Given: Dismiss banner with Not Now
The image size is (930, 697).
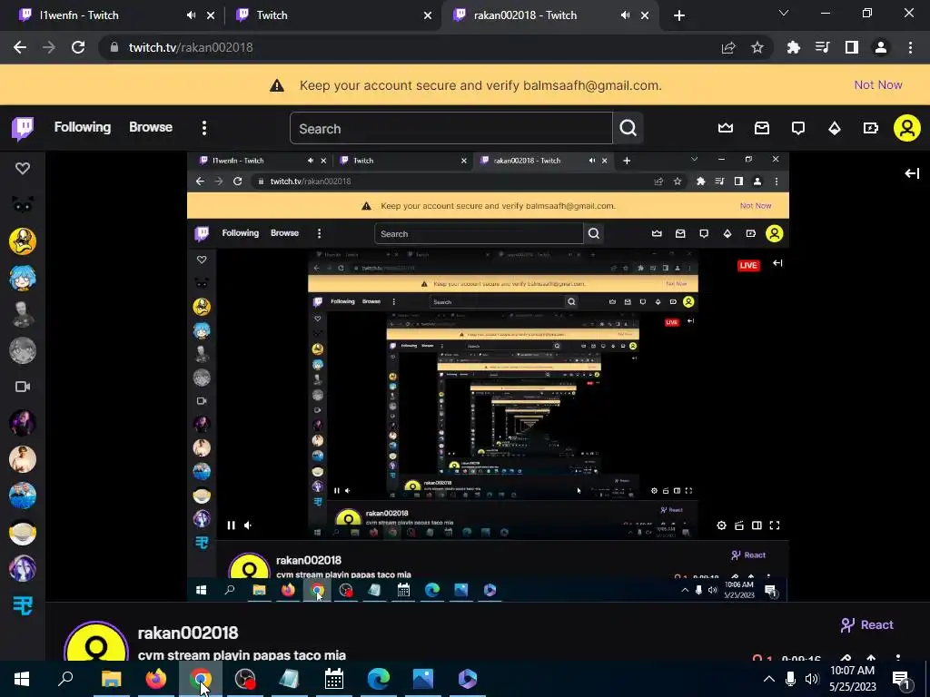Looking at the screenshot, I should point(878,84).
